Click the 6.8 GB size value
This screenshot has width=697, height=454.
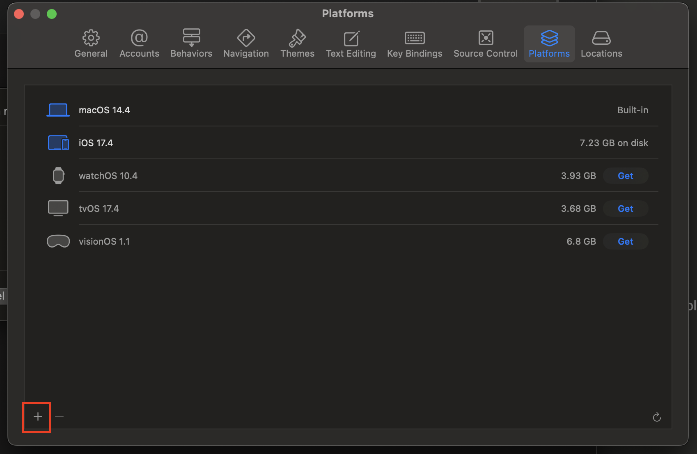point(581,241)
